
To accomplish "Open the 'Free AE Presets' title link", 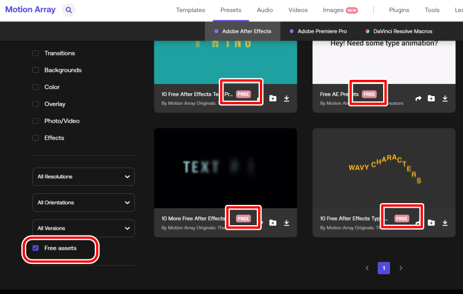I will tap(339, 94).
